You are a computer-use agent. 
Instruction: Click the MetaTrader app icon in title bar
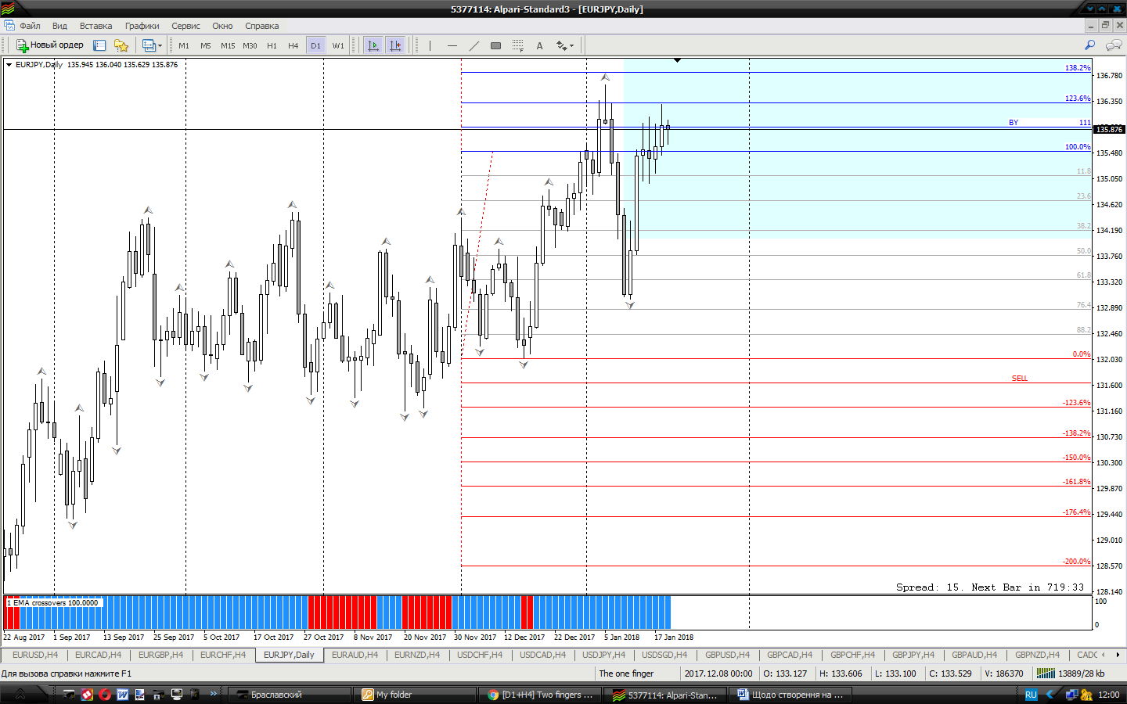[x=8, y=9]
